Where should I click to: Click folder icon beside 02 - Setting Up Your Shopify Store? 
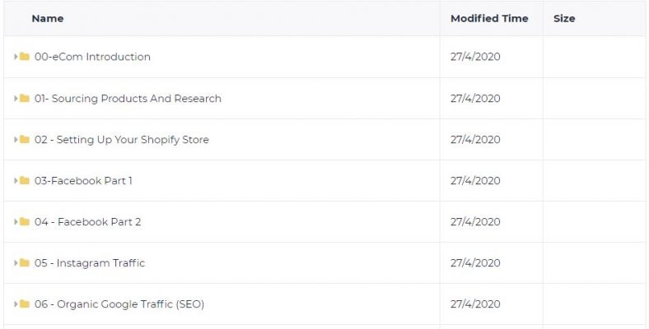[x=25, y=139]
